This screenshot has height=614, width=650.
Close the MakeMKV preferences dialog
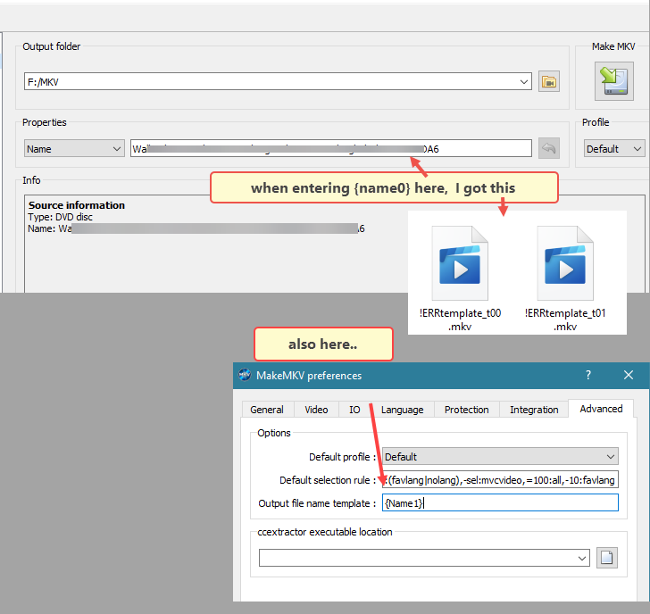629,375
